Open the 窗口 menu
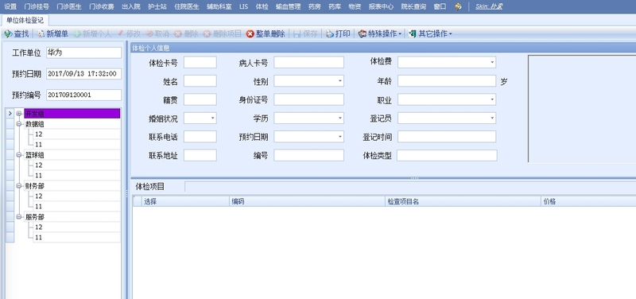Screen dimensions: 636x299 [440, 7]
